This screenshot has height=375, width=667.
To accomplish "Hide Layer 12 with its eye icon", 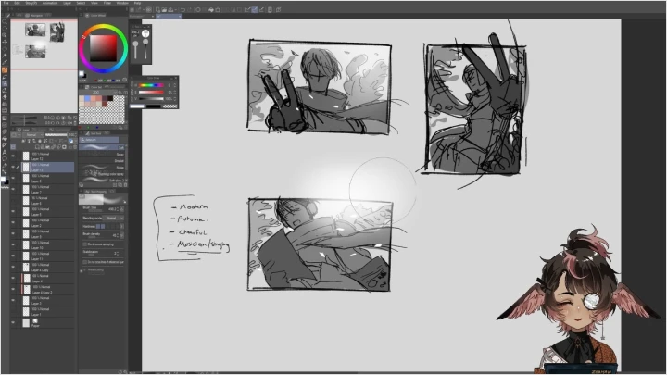I will [13, 155].
